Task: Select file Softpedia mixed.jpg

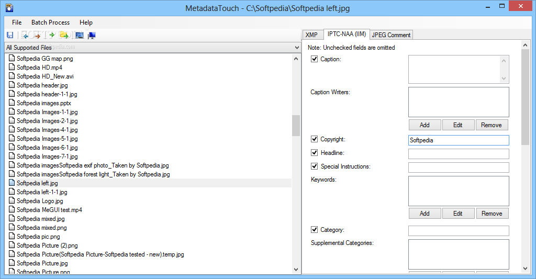Action: point(41,218)
